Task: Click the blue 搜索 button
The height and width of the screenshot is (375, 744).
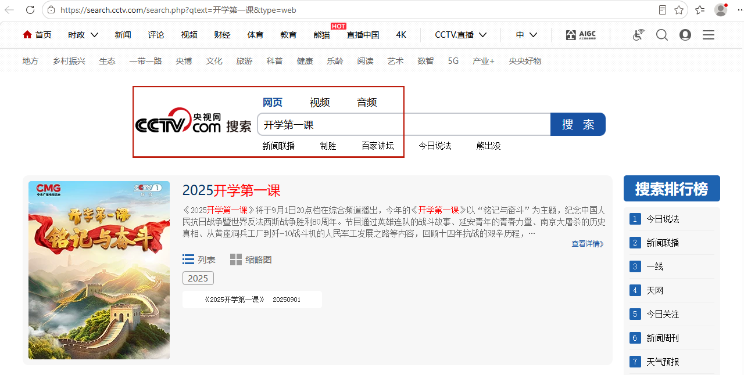Action: 578,124
